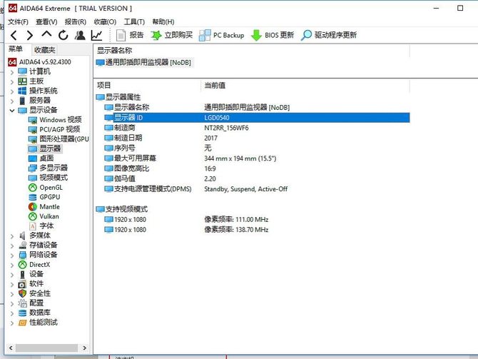Expand the 主板 tree node
This screenshot has width=478, height=359.
12,82
